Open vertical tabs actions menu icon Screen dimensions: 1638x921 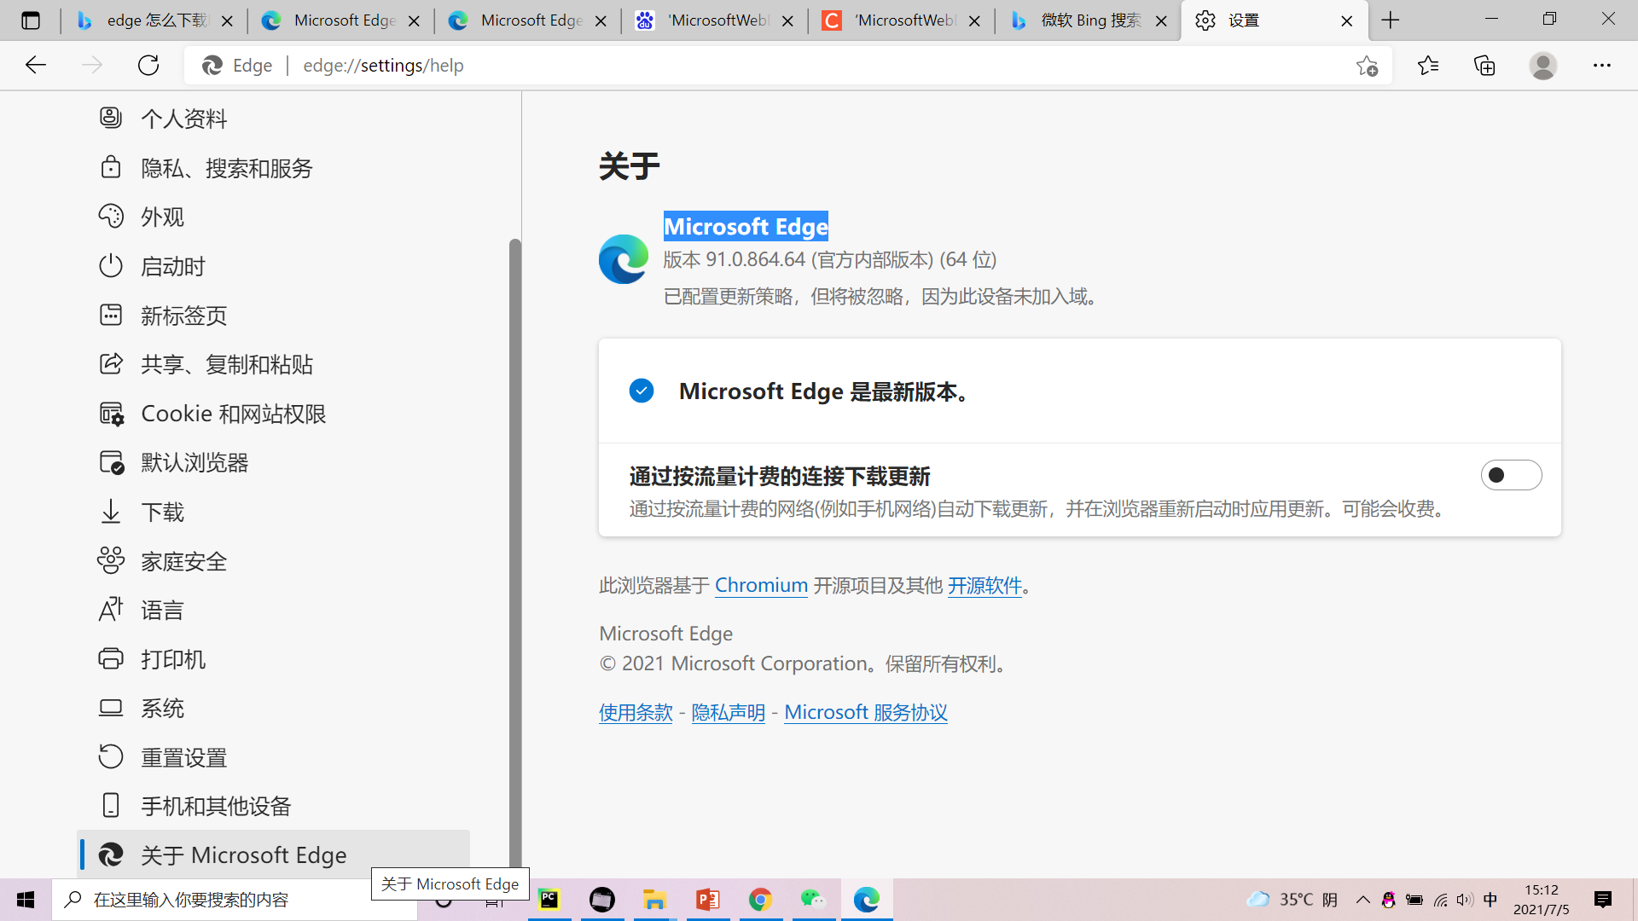[31, 20]
